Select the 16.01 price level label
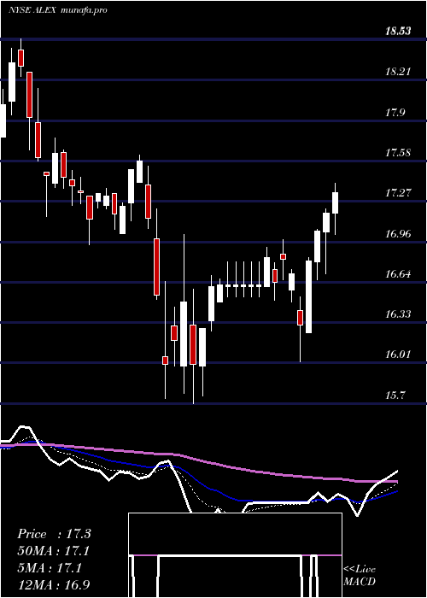Viewport: 427px width, 598px height. [x=398, y=355]
